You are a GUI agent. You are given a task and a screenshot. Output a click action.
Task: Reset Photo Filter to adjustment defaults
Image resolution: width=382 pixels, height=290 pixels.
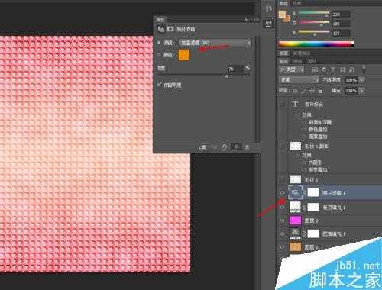pos(224,147)
